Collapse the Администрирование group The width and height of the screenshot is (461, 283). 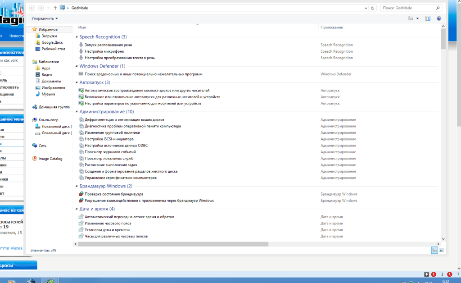pos(77,111)
